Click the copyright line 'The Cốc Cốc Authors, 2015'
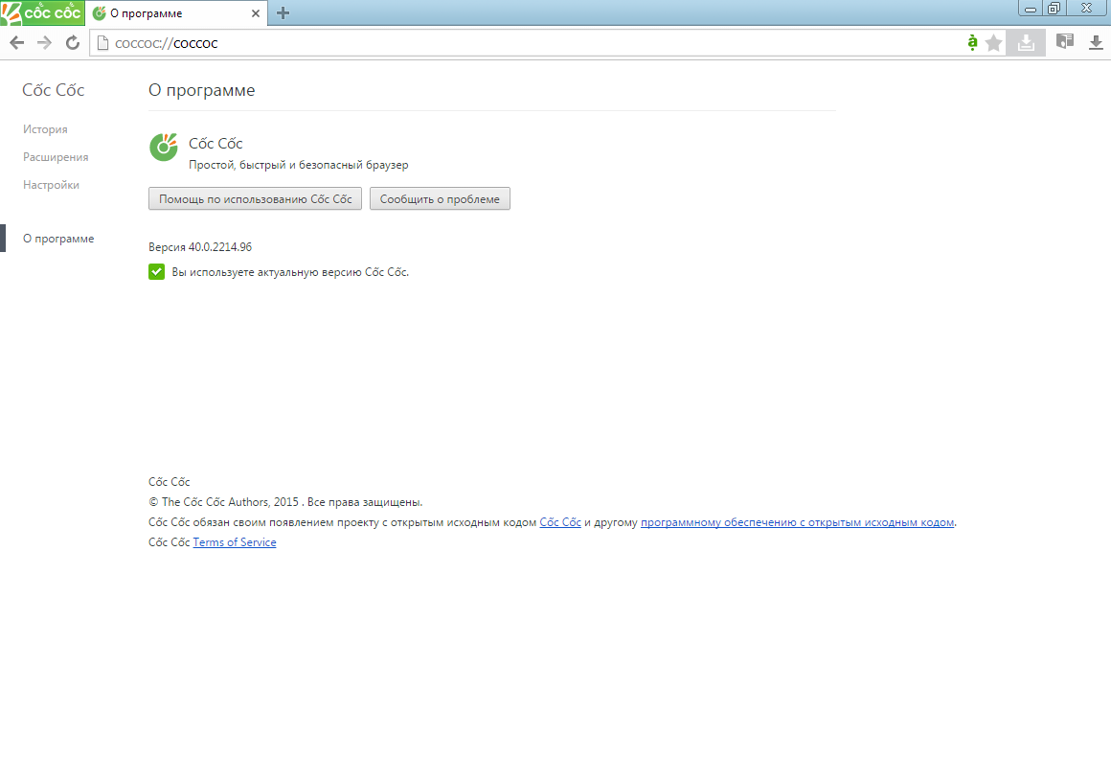 click(230, 501)
